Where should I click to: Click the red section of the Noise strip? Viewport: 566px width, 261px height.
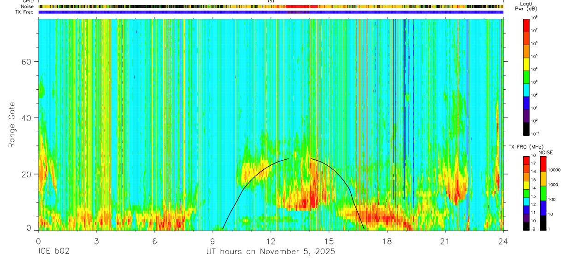click(x=302, y=7)
